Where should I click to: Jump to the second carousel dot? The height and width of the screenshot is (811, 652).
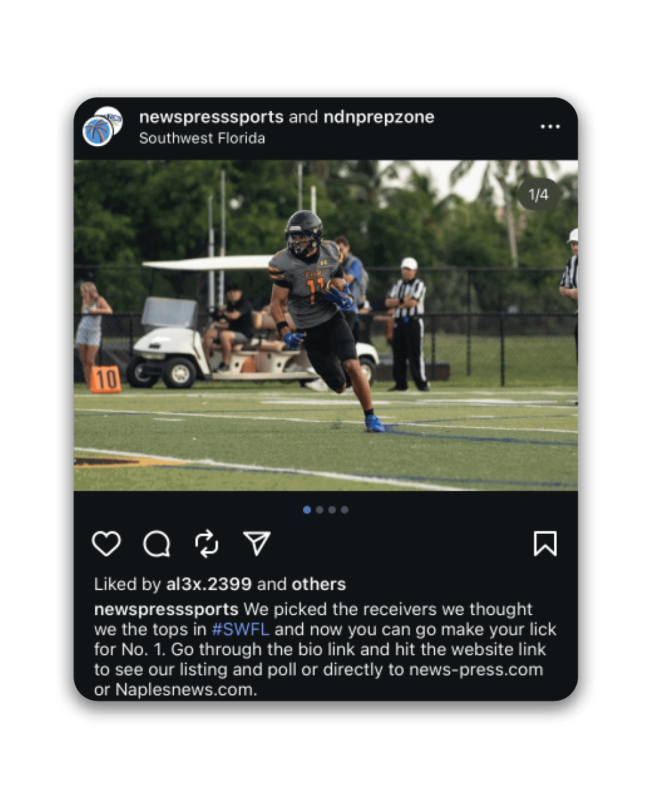tap(320, 510)
